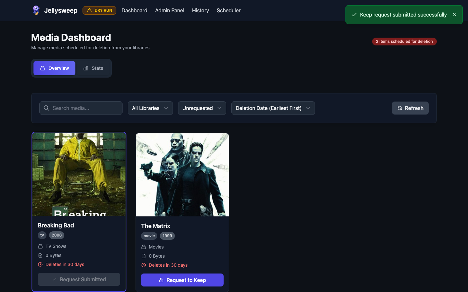This screenshot has width=468, height=292.
Task: Click the Media Dashboard heading
Action: [71, 38]
